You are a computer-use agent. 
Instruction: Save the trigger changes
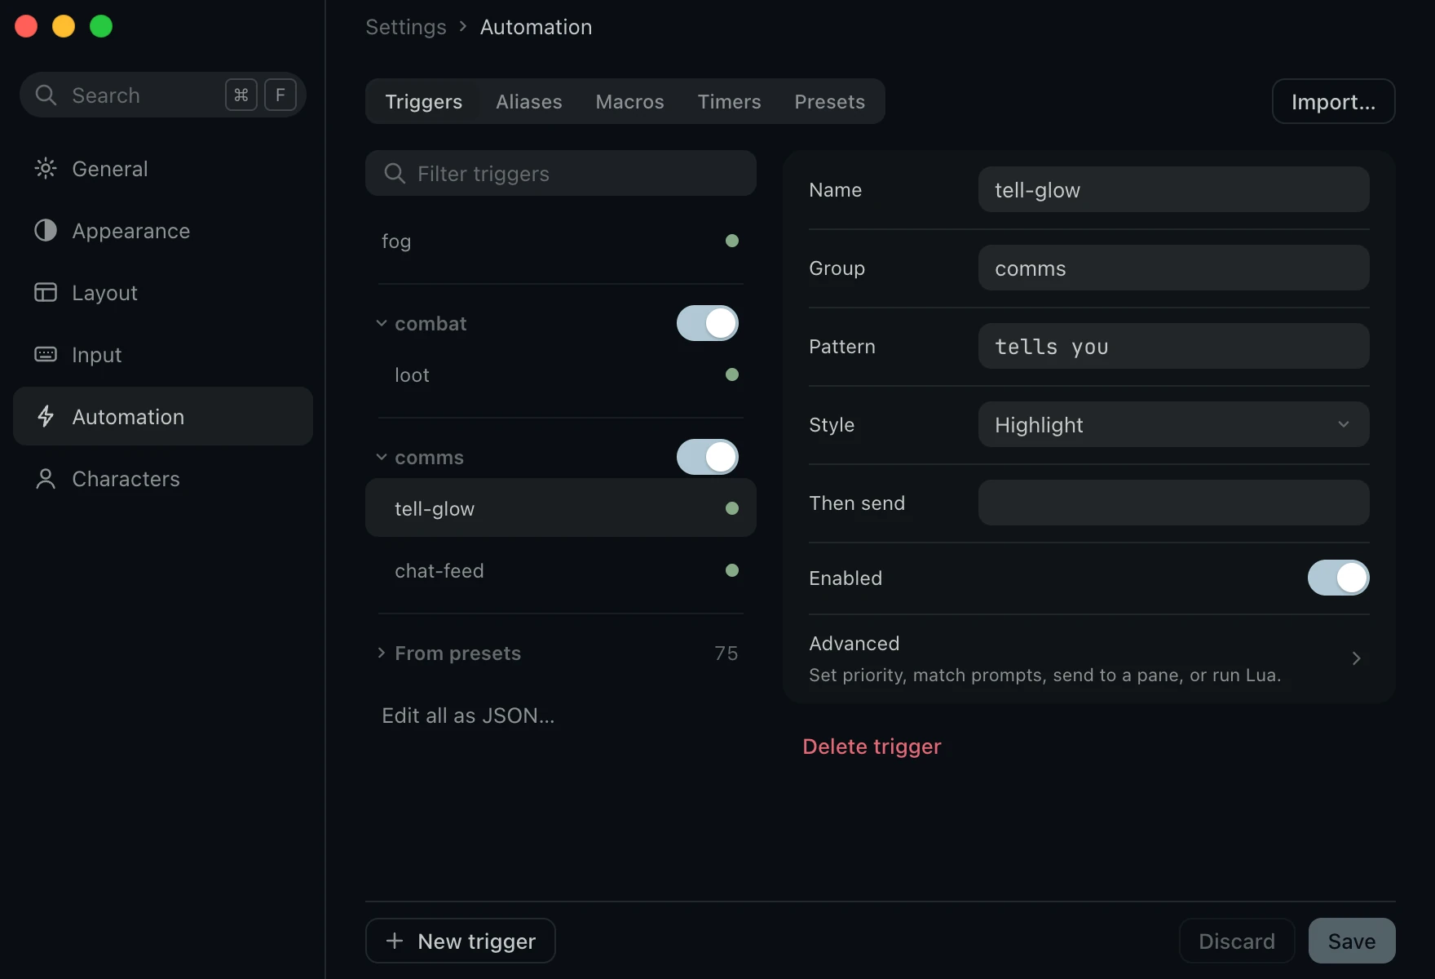1352,941
